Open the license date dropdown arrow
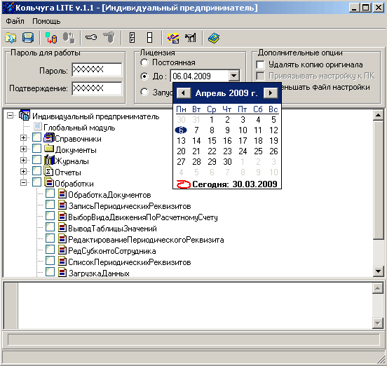The height and width of the screenshot is (366, 387). [x=234, y=76]
